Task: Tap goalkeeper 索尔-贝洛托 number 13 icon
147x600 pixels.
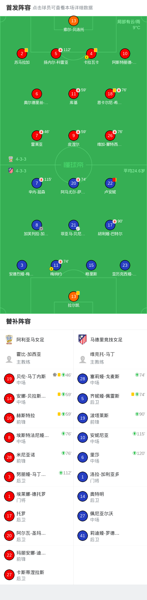Action: coord(74,21)
